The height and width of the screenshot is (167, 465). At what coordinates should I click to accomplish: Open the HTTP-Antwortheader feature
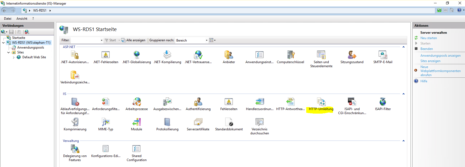tap(290, 104)
